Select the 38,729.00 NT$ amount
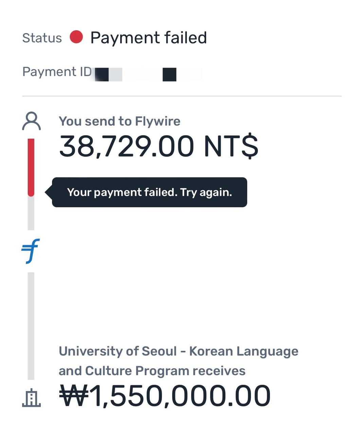Image resolution: width=364 pixels, height=435 pixels. pyautogui.click(x=159, y=146)
